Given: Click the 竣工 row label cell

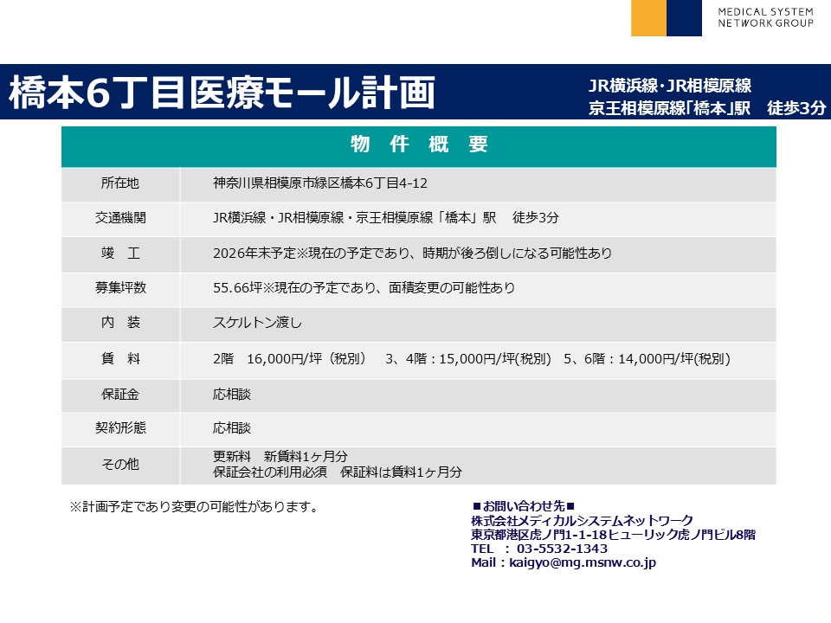Looking at the screenshot, I should pos(119,254).
